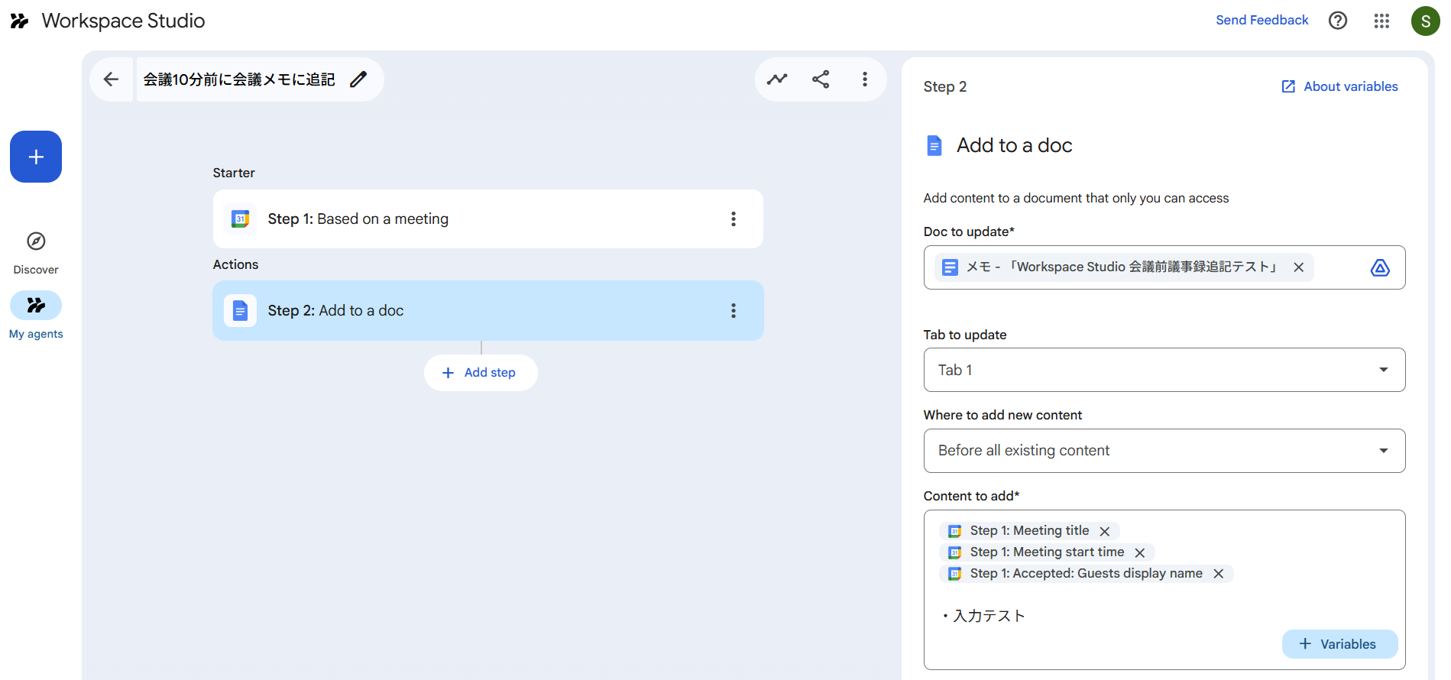Click the Add step button
Viewport: 1451px width, 680px height.
481,373
